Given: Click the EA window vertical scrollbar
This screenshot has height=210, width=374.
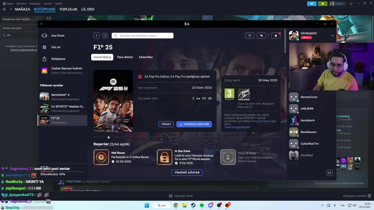Looking at the screenshot, I should [285, 41].
